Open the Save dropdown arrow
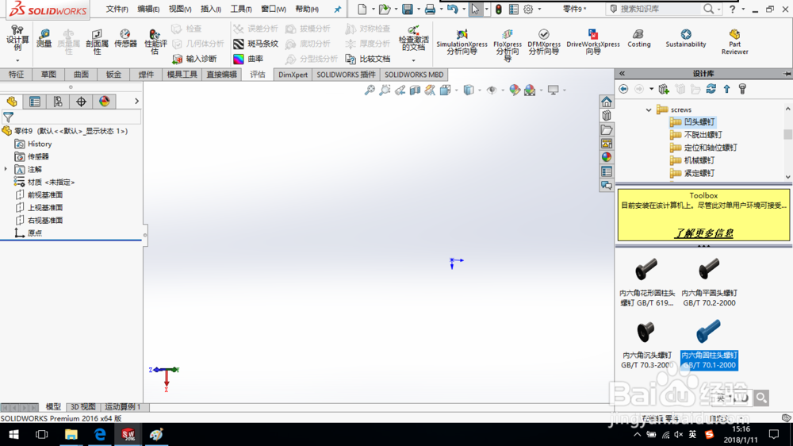 tap(418, 9)
